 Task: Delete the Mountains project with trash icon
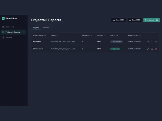[156, 42]
